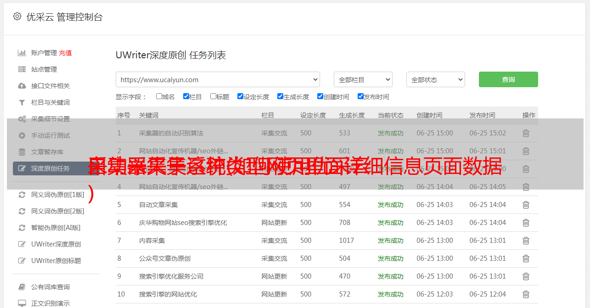
Task: Open 账户管理 bar chart icon
Action: point(22,53)
